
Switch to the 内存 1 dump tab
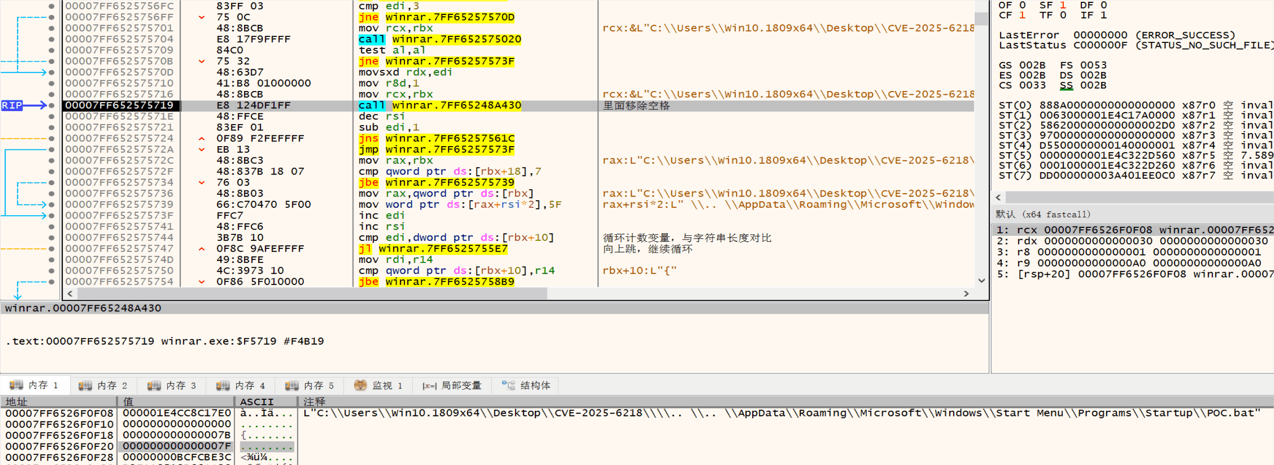(35, 385)
